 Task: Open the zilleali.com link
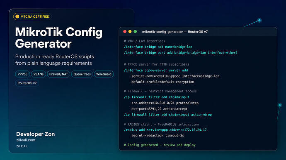[x=26, y=140]
